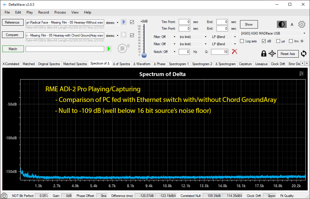310x199 pixels.
Task: Click the Match button
Action: coord(13,49)
